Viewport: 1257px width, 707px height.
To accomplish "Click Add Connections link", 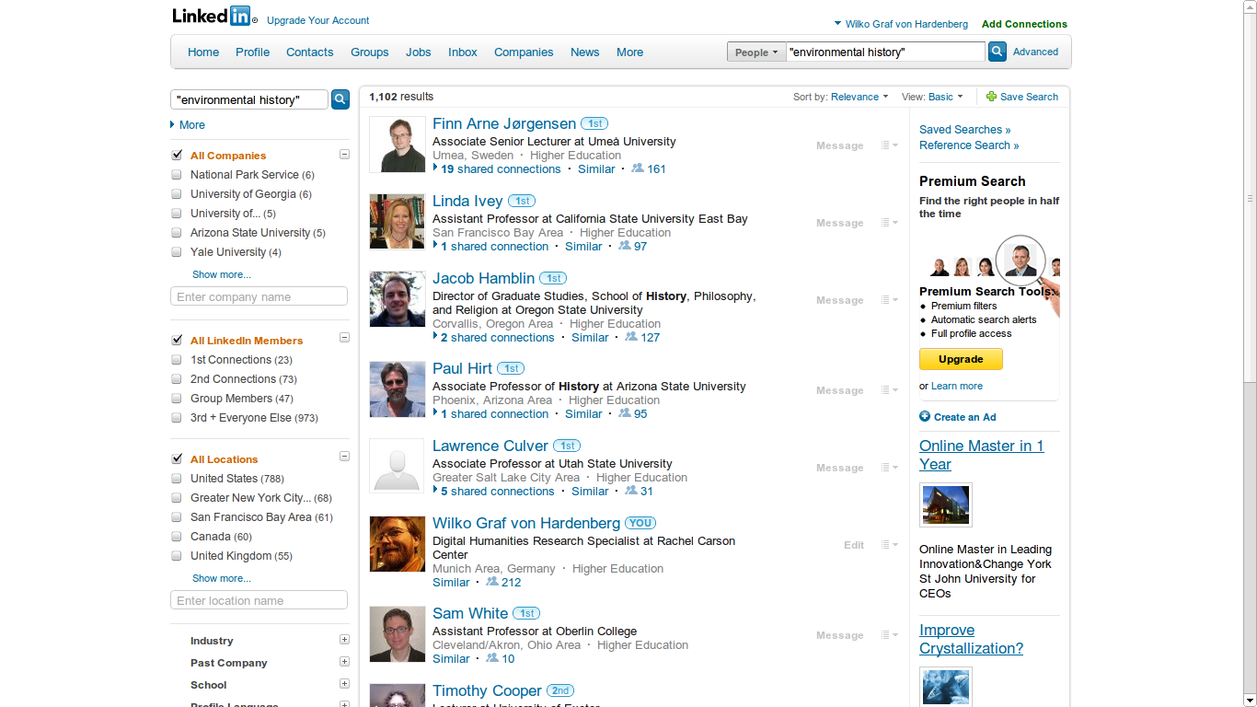I will coord(1024,24).
